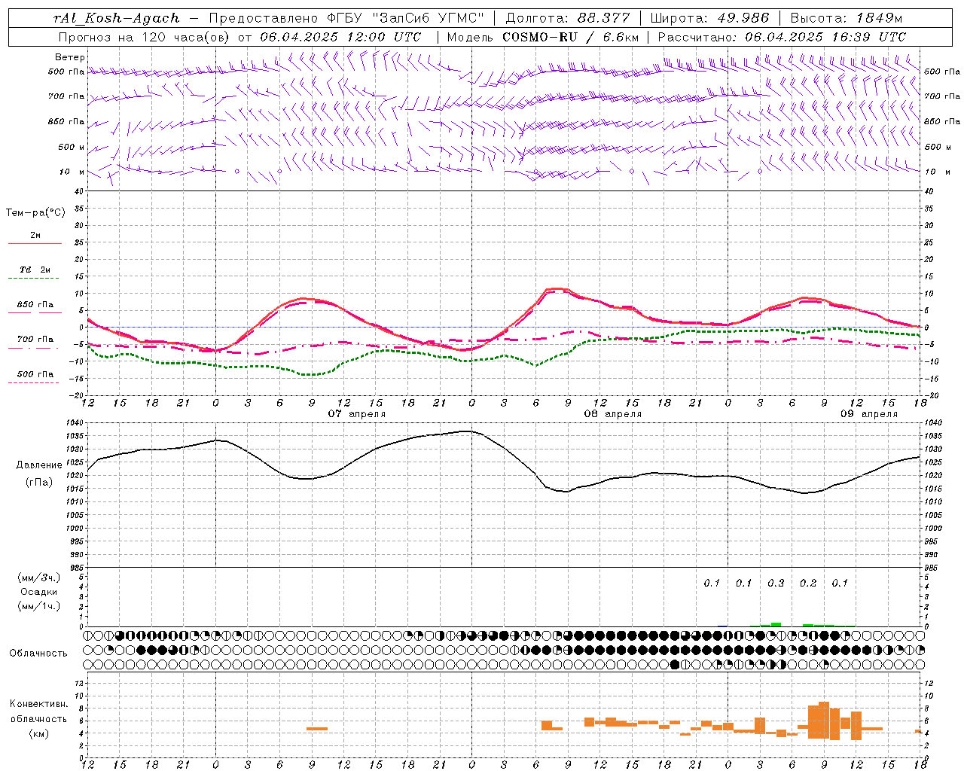Click the 2м temperature legend entry
Viewport: 964px width, 771px height.
point(35,236)
